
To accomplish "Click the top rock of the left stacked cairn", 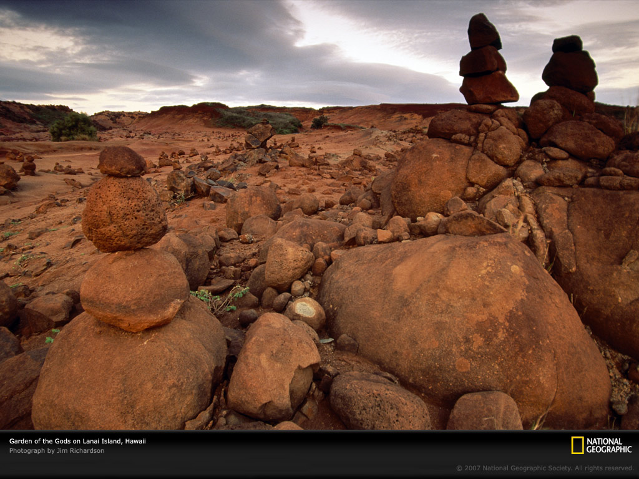I will click(122, 161).
